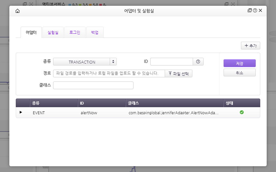276x172 pixels.
Task: Click into the 클래스 input field
Action: [x=93, y=85]
